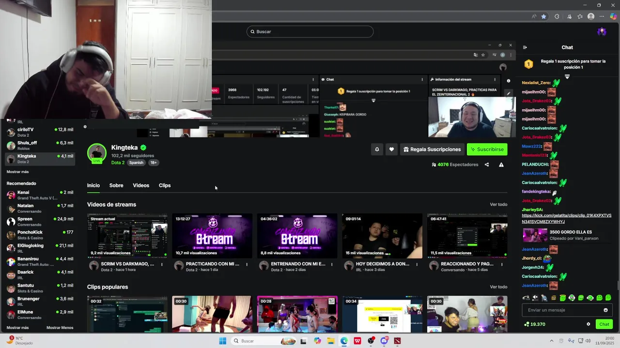Report the stream with the warning triangle icon
620x348 pixels.
(501, 165)
